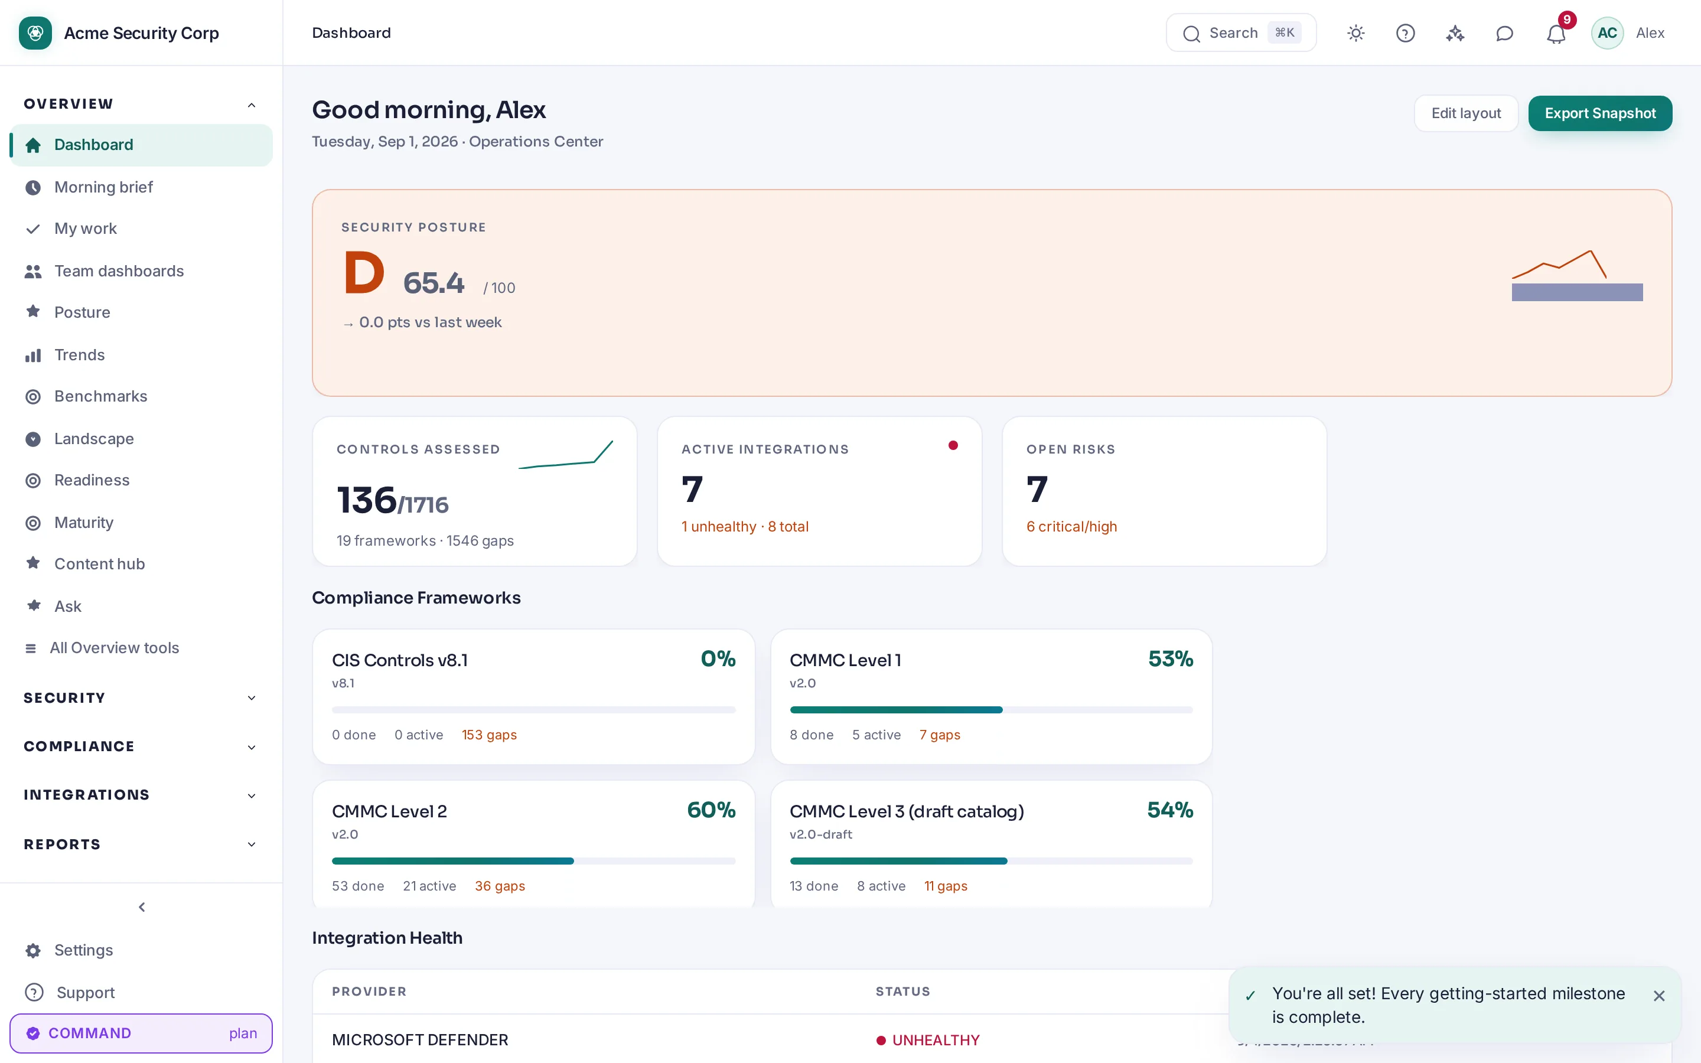1701x1063 pixels.
Task: Click the Acme Security Corp logo icon
Action: pyautogui.click(x=35, y=33)
